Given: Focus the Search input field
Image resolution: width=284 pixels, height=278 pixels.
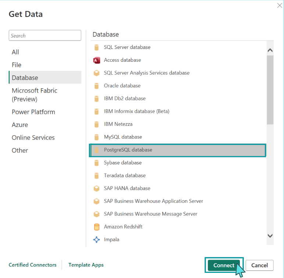Looking at the screenshot, I should [45, 35].
